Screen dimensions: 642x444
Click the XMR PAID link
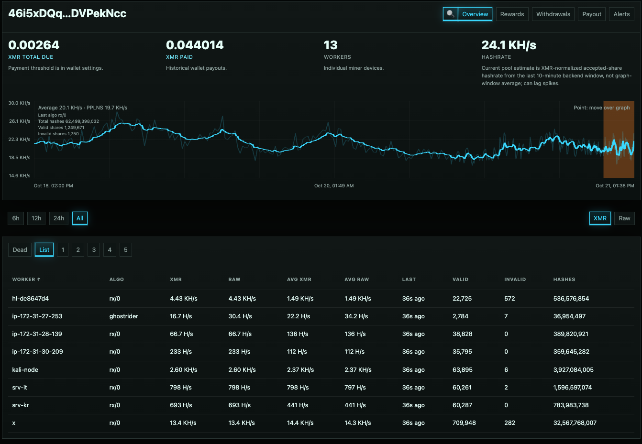tap(179, 57)
